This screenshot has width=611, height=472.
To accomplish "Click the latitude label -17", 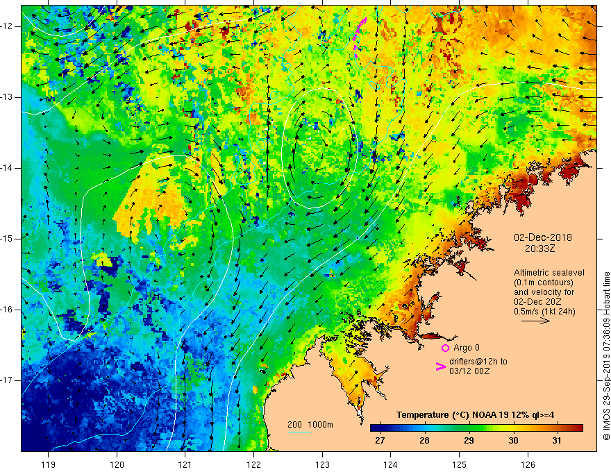I will click(x=7, y=380).
